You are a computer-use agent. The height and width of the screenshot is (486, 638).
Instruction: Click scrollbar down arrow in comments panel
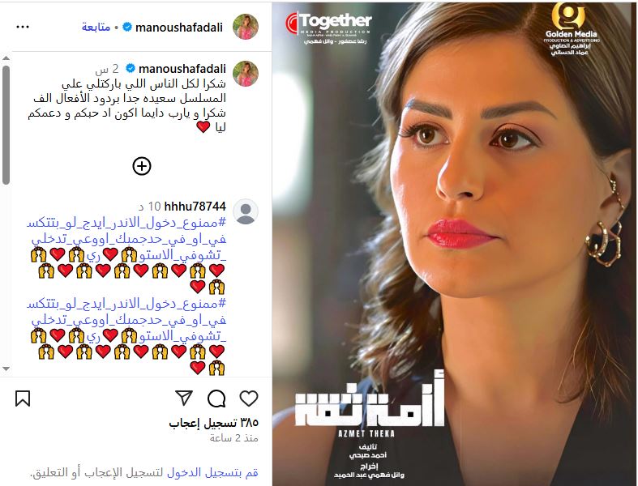coord(6,369)
